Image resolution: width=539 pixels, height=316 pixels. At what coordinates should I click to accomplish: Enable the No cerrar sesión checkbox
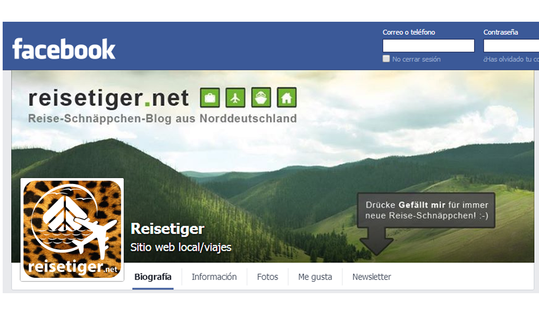pos(386,59)
